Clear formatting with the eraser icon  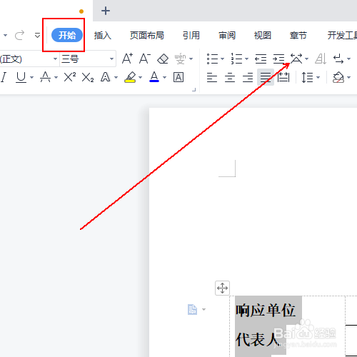click(x=163, y=59)
